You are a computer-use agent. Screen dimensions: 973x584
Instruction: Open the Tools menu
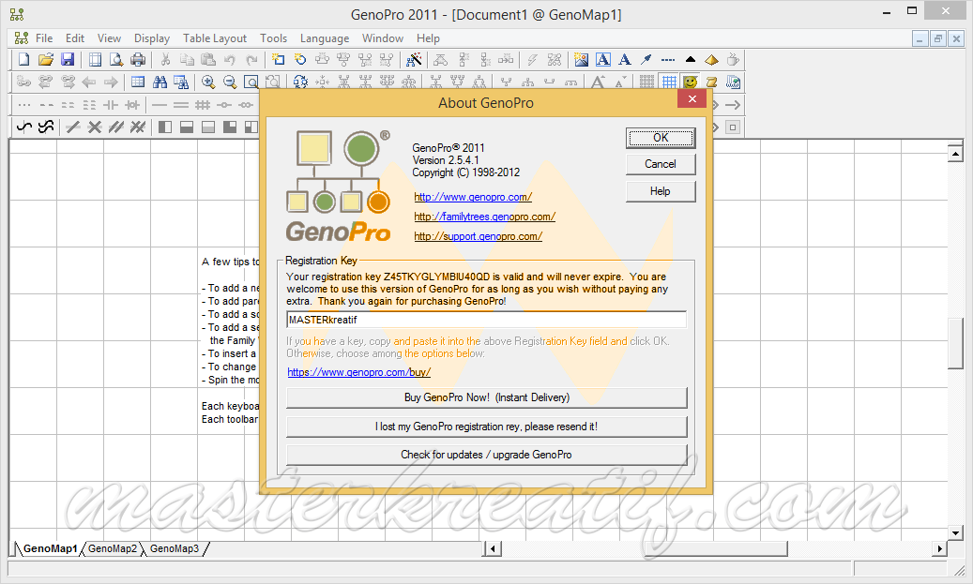pos(274,38)
